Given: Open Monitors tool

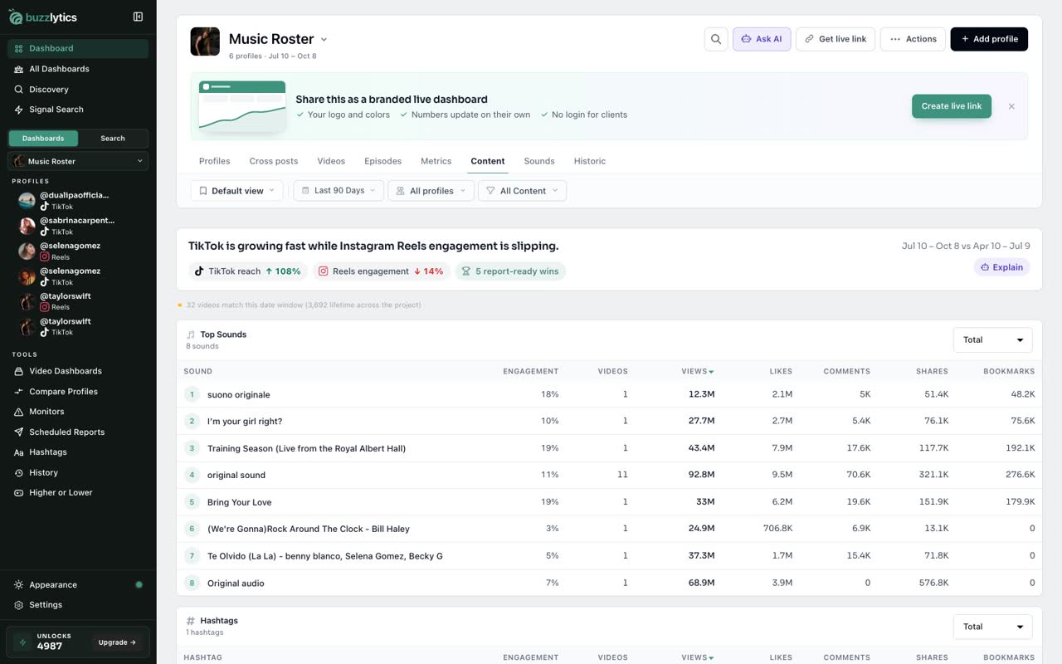Looking at the screenshot, I should [x=78, y=412].
